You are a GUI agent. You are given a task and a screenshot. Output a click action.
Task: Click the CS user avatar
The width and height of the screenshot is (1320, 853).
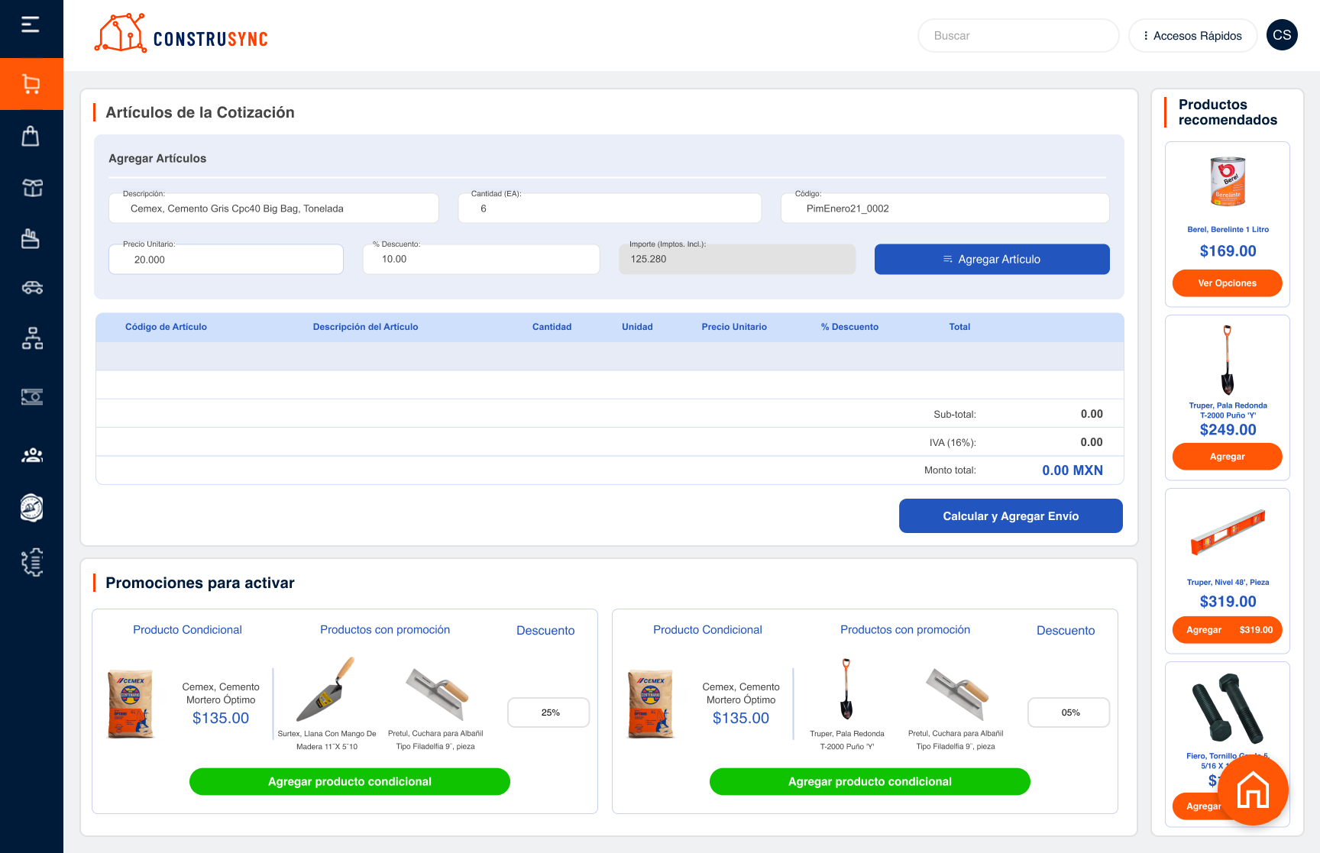pos(1282,35)
